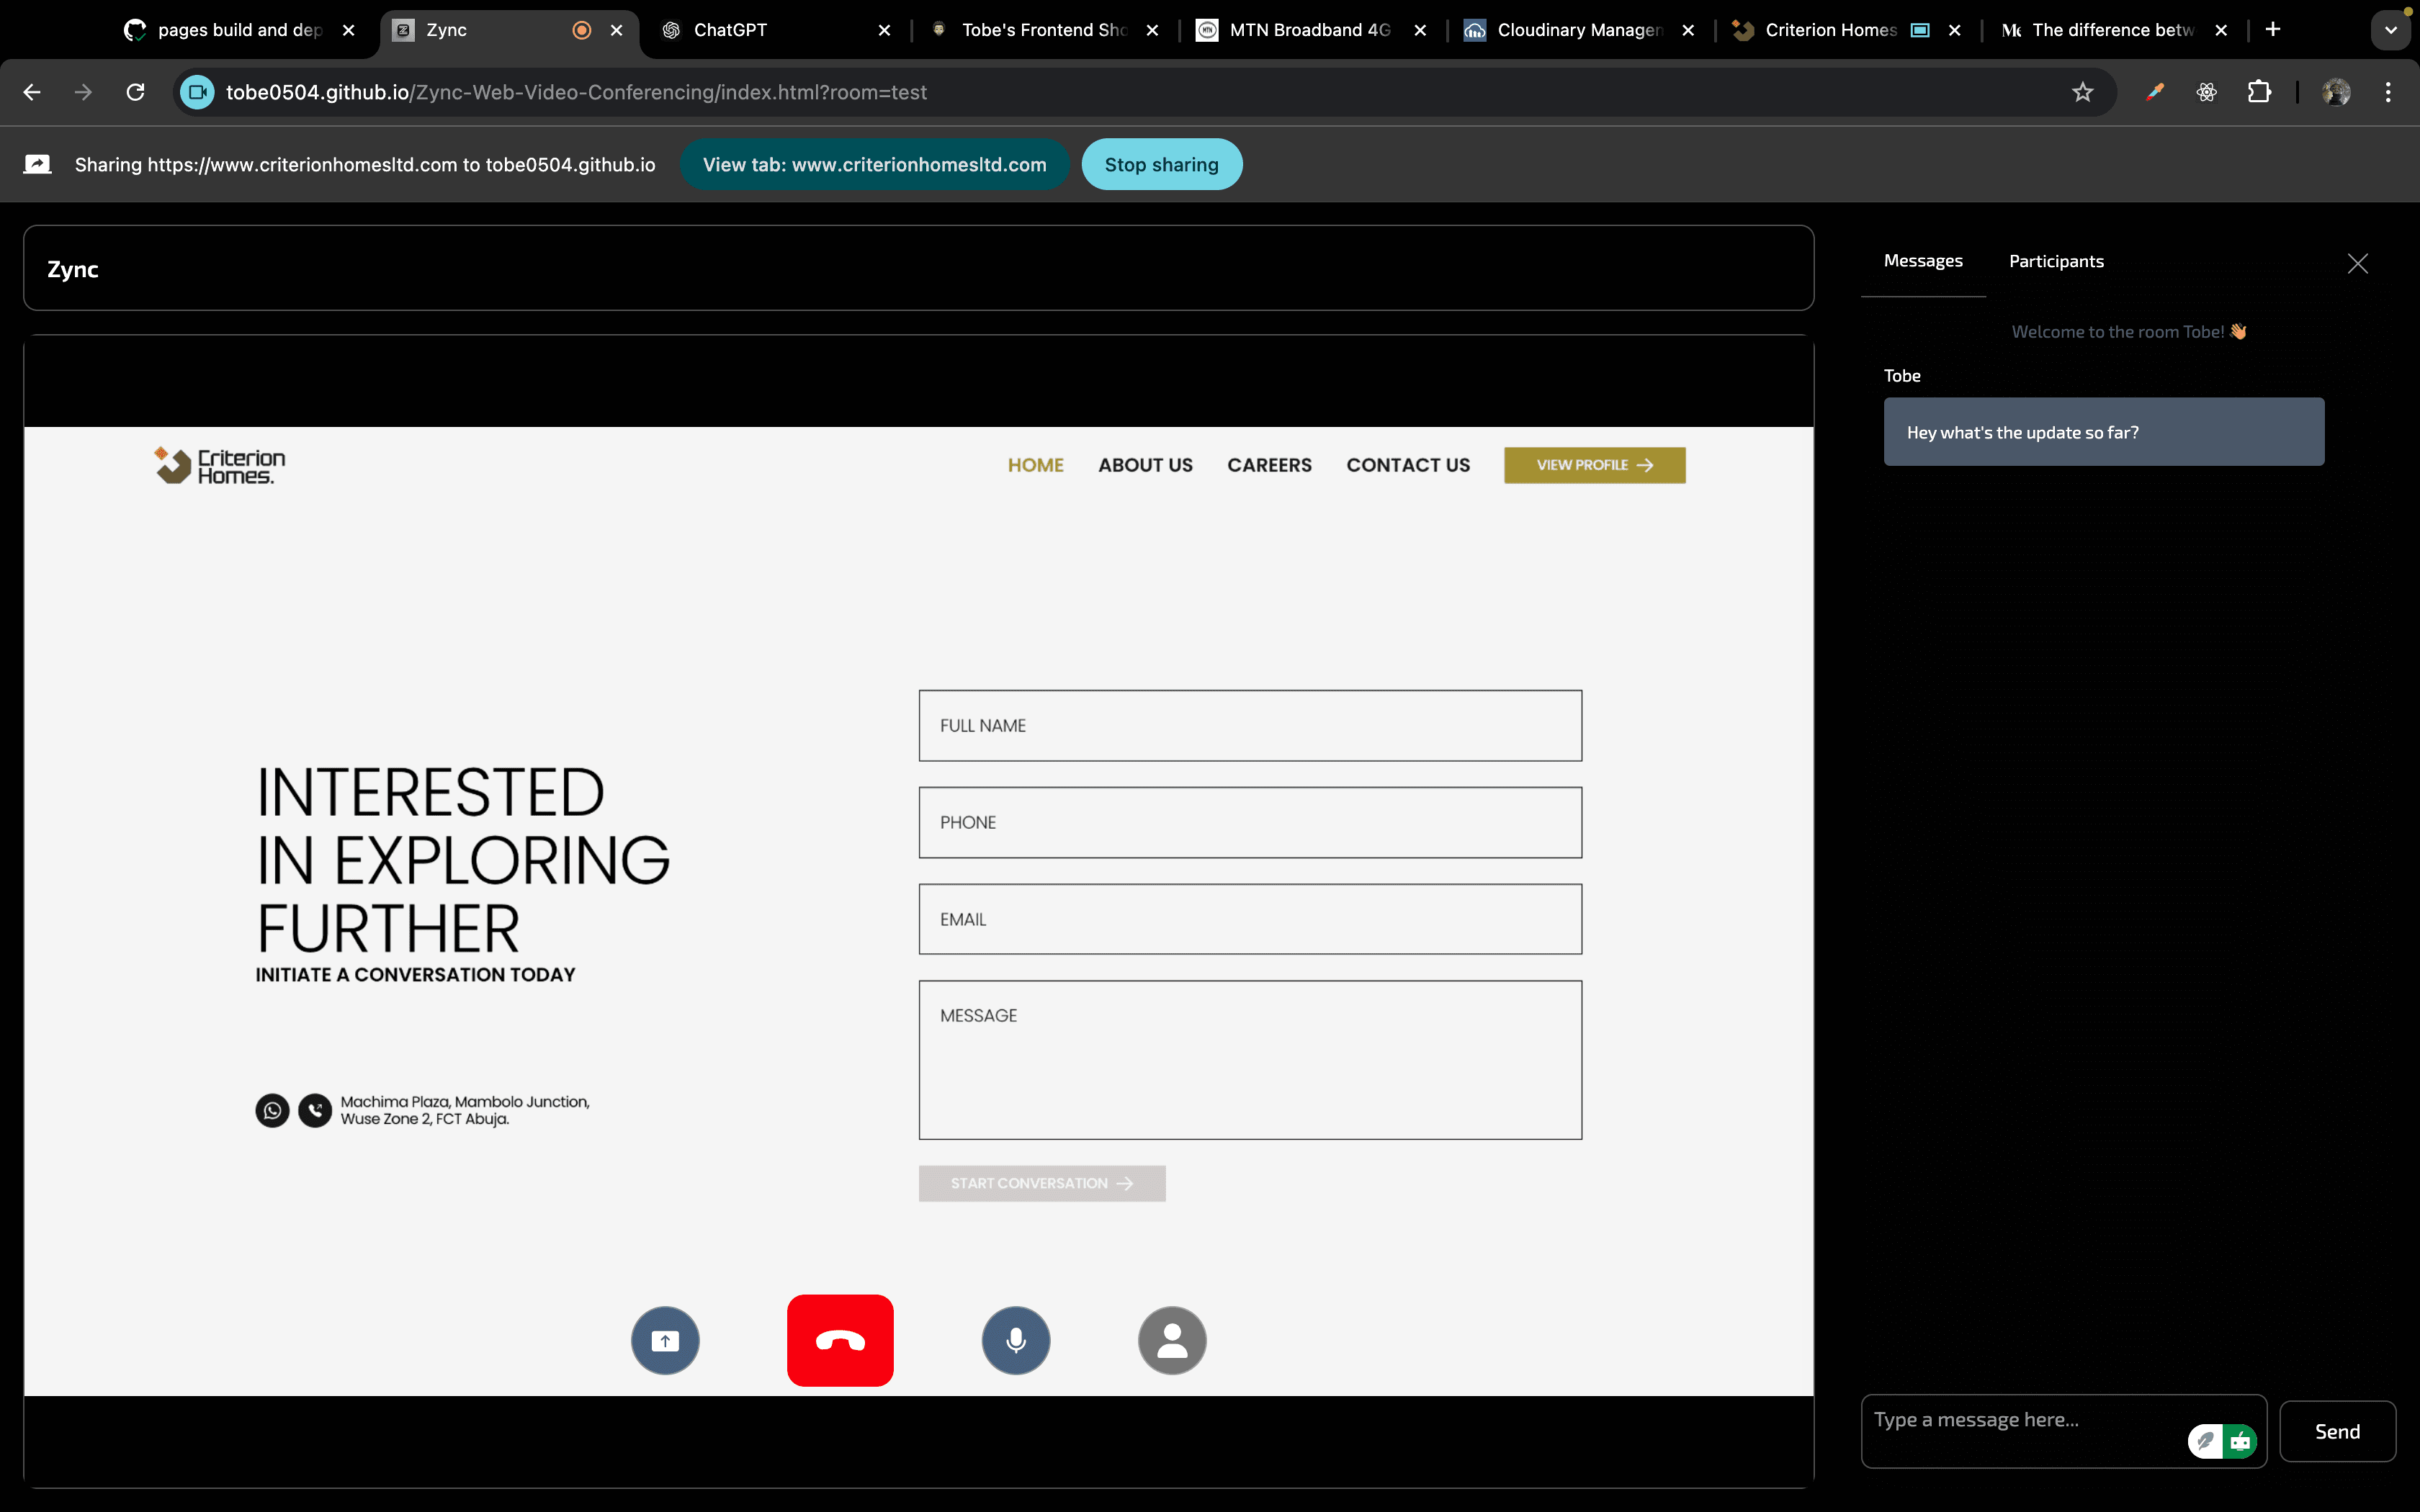The width and height of the screenshot is (2420, 1512).
Task: Click HOME in shared site navigation
Action: coord(1035,465)
